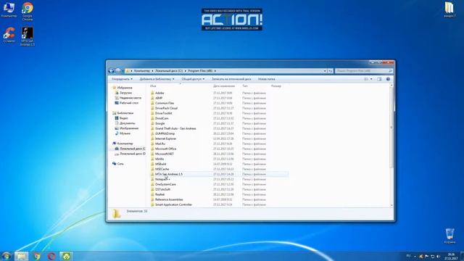Click the Новая папка button
464x261 pixels.
click(266, 79)
